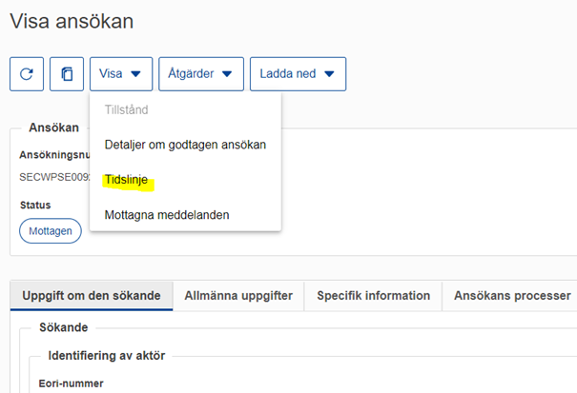Go to the Ansökans processer tab
Screen dimensions: 577x393
point(512,296)
